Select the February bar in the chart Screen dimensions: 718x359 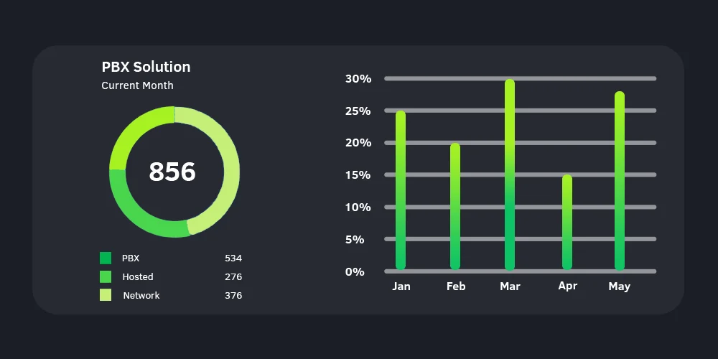point(455,206)
